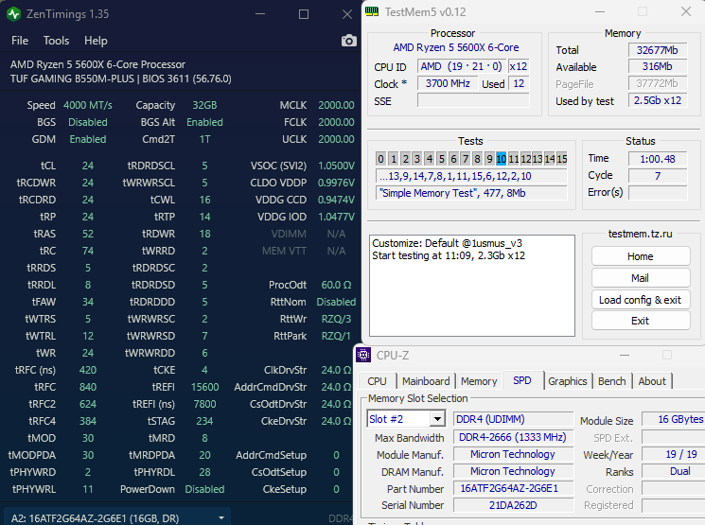Click the test order sequence field
Viewport: 705px width, 525px height.
(471, 176)
